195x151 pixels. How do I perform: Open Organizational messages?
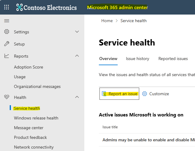pos(37,86)
